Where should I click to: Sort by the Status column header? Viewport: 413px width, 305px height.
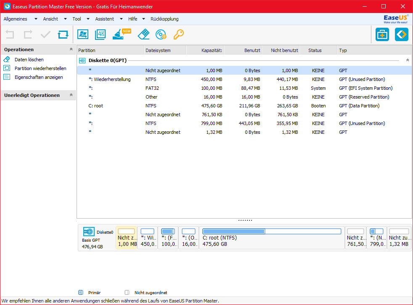pos(318,50)
